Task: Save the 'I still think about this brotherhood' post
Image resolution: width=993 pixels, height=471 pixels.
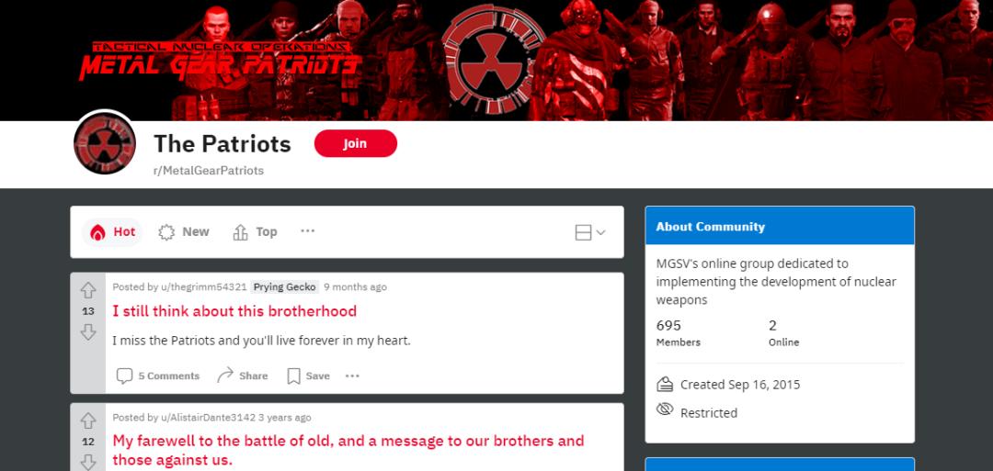Action: tap(308, 376)
